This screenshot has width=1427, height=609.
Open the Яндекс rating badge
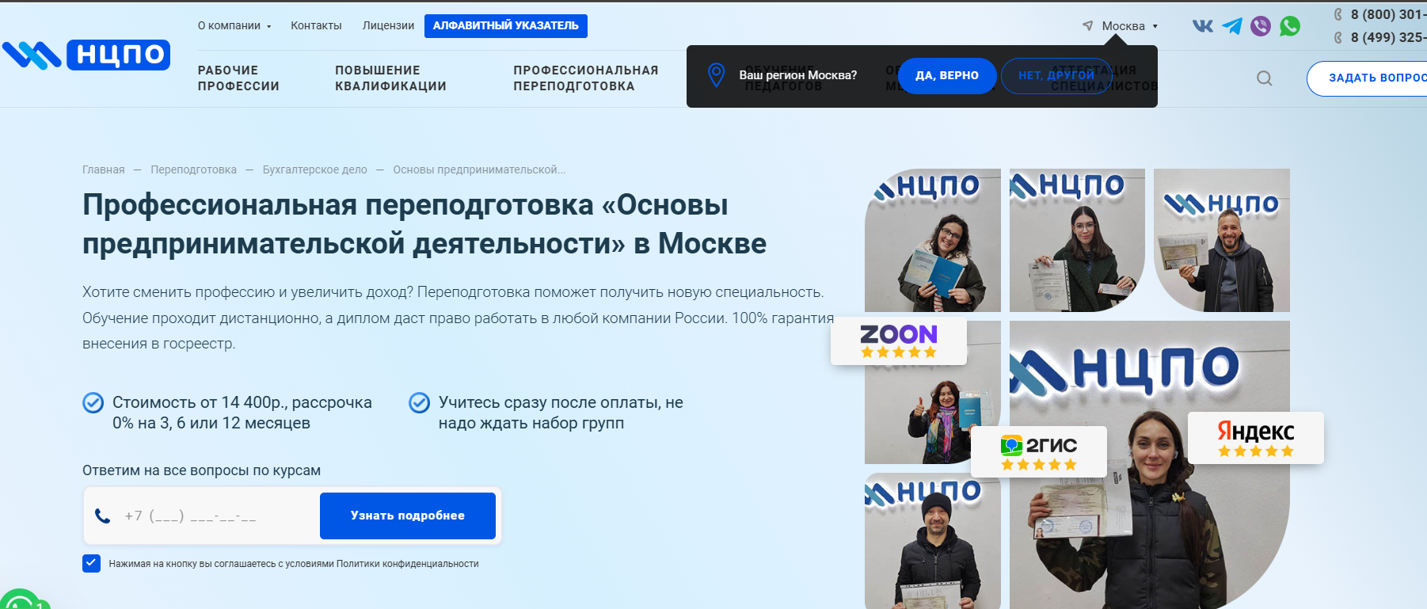click(1255, 438)
